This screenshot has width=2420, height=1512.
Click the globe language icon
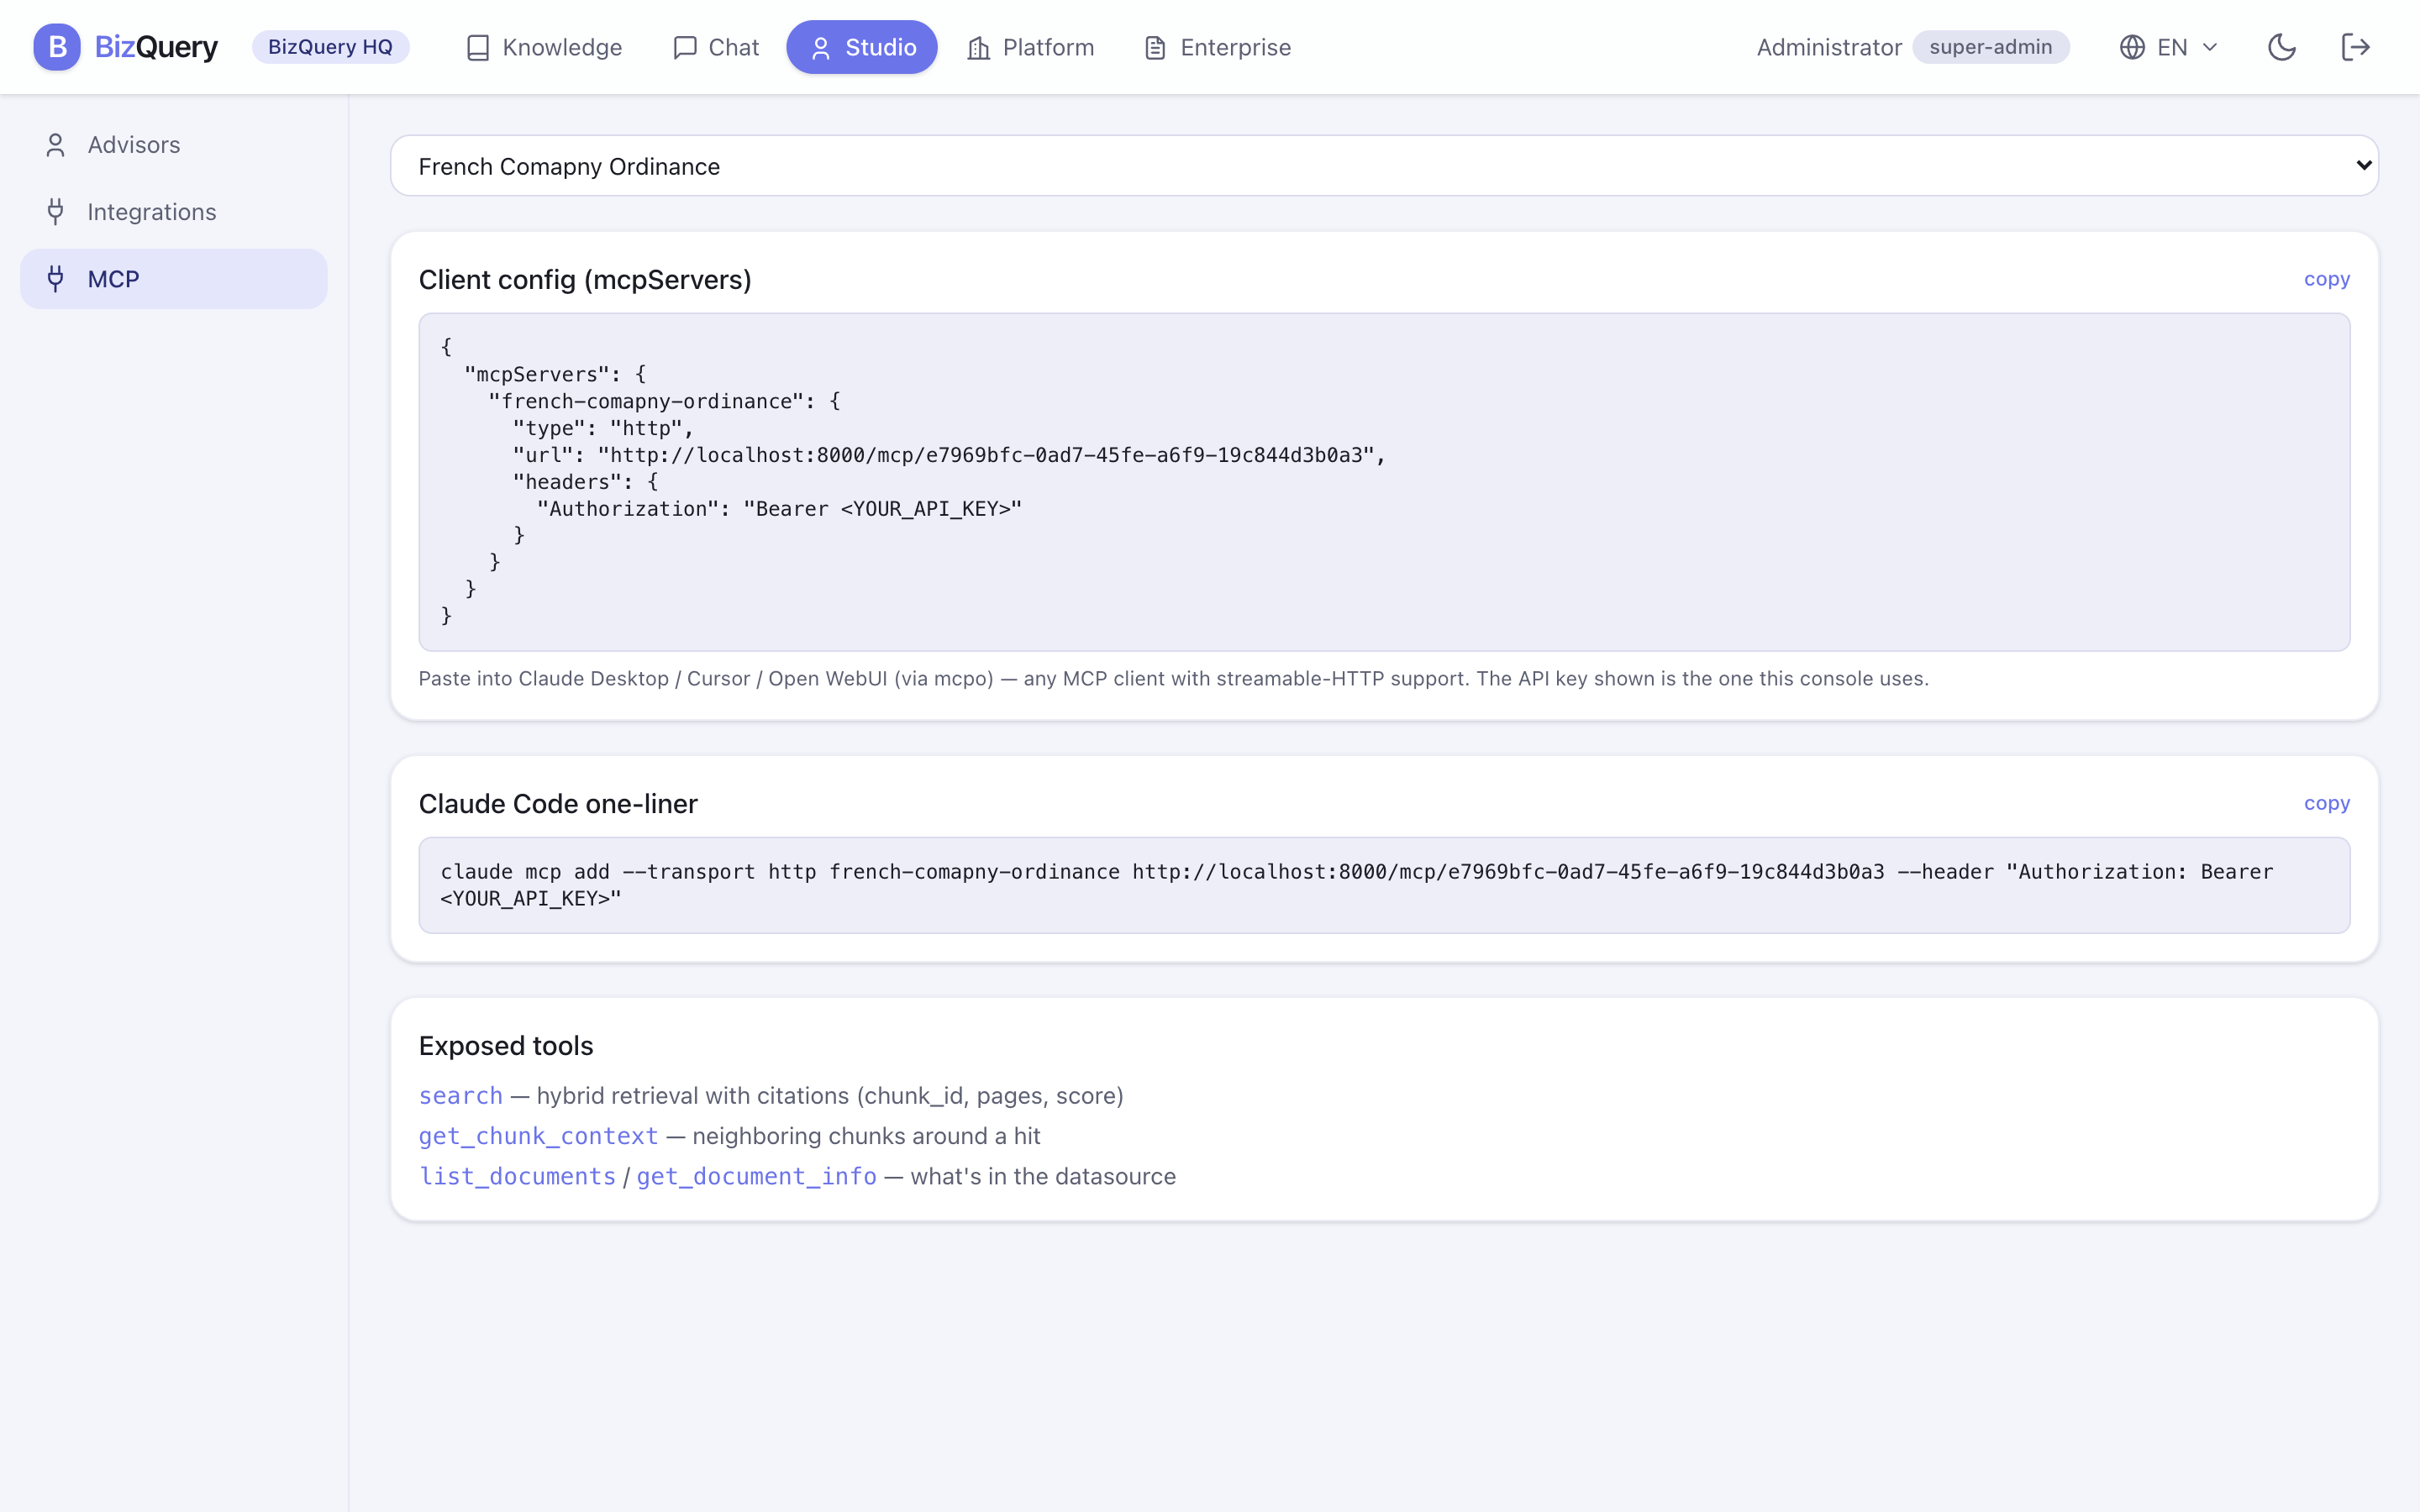pos(2132,47)
